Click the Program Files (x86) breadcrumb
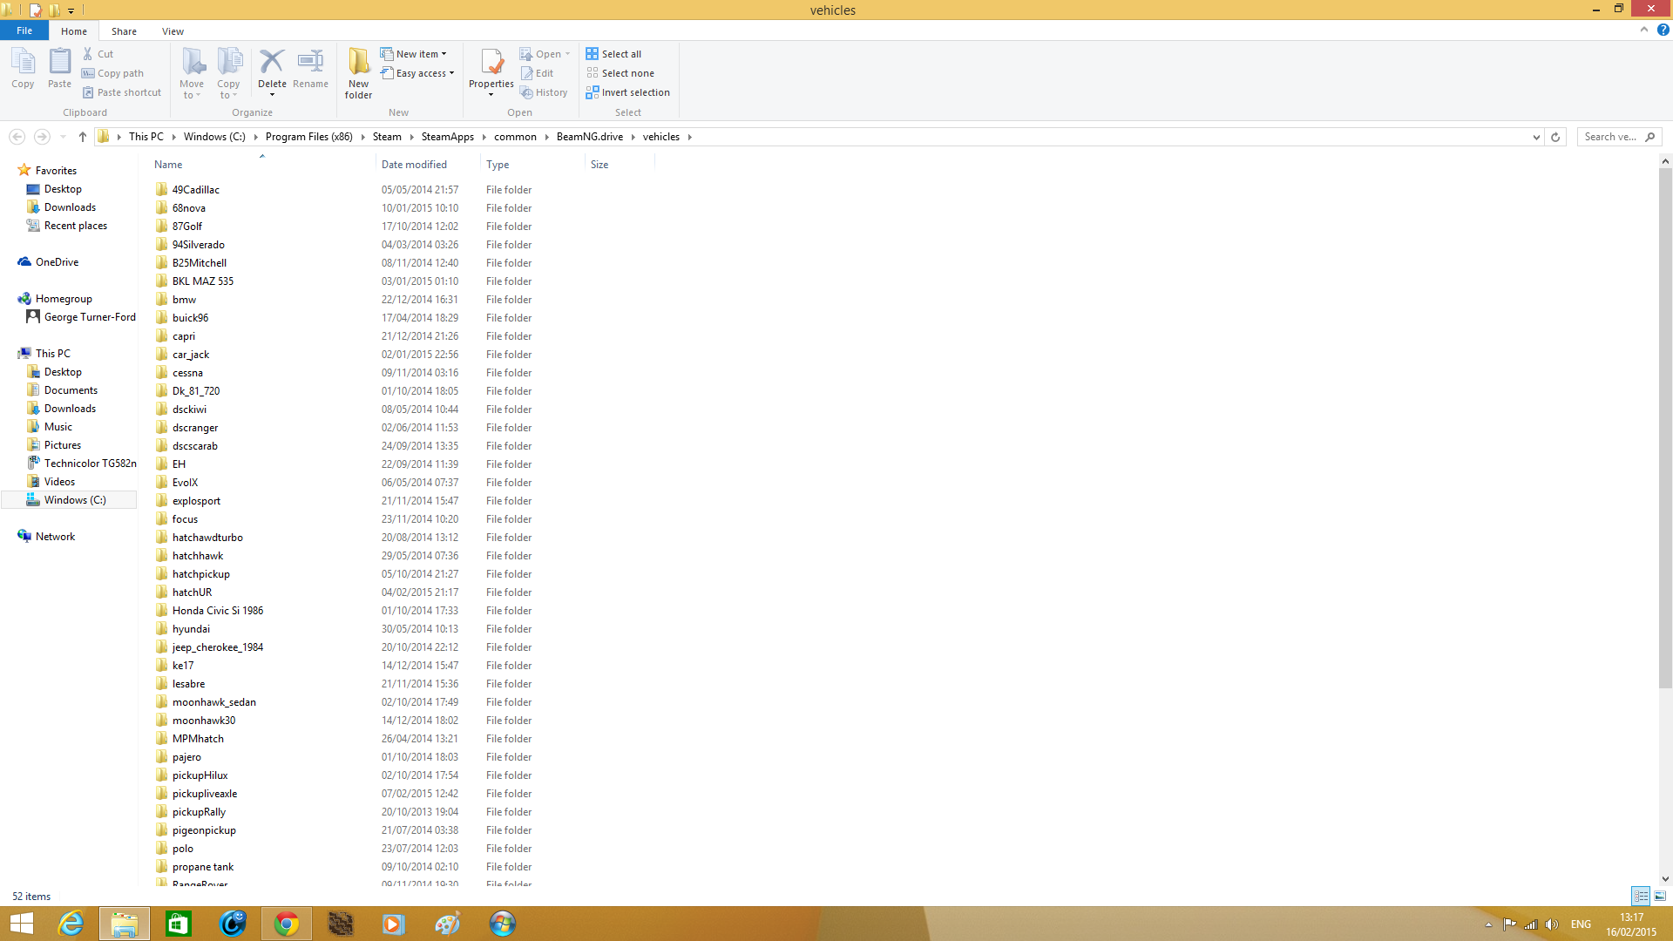The image size is (1673, 941). pos(309,137)
